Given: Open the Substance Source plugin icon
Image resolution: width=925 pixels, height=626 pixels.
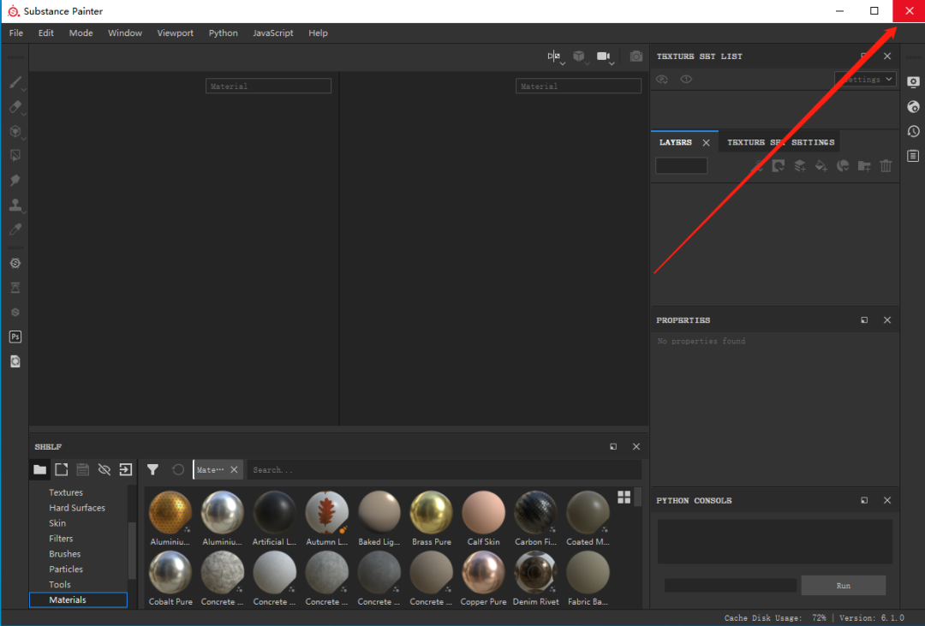Looking at the screenshot, I should point(15,263).
